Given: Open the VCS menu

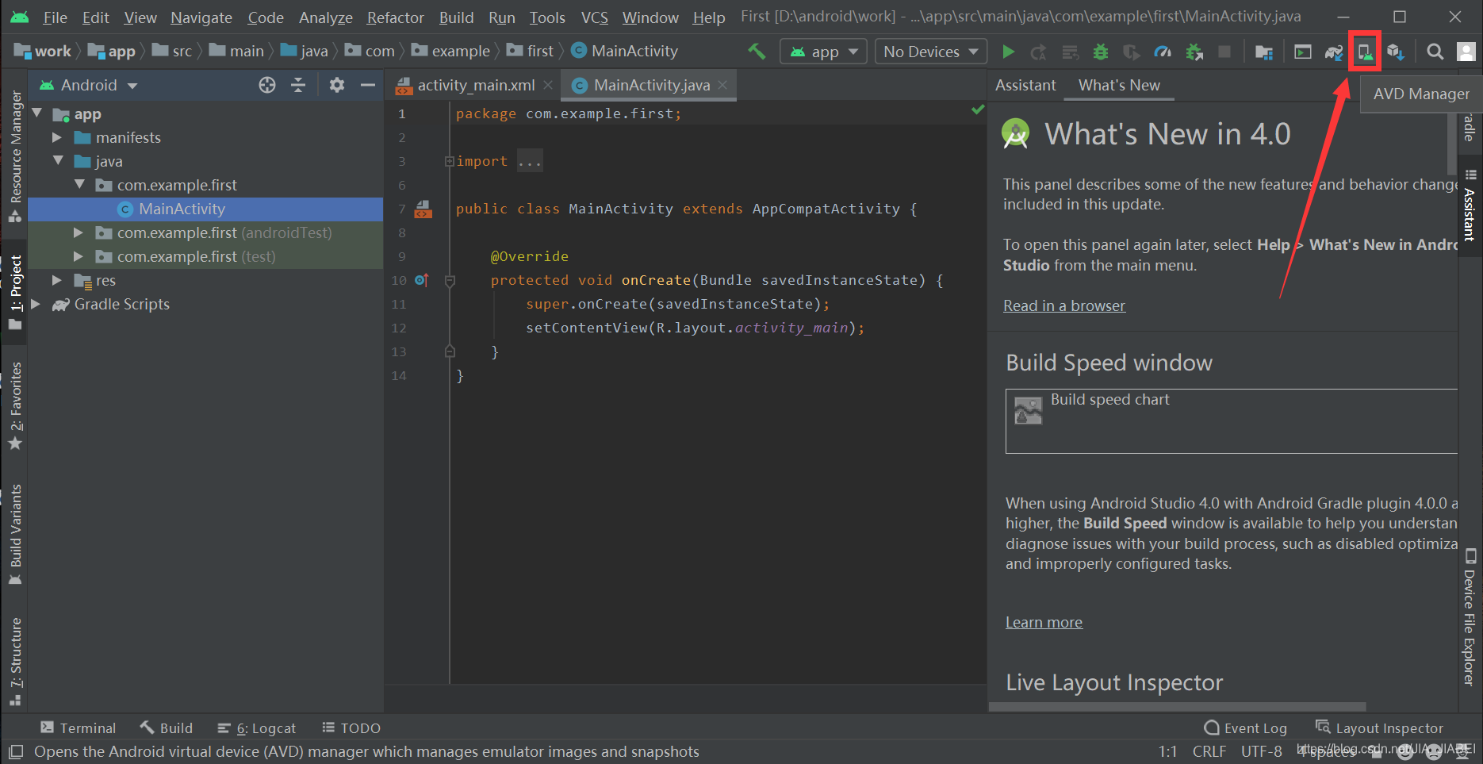Looking at the screenshot, I should (x=595, y=17).
